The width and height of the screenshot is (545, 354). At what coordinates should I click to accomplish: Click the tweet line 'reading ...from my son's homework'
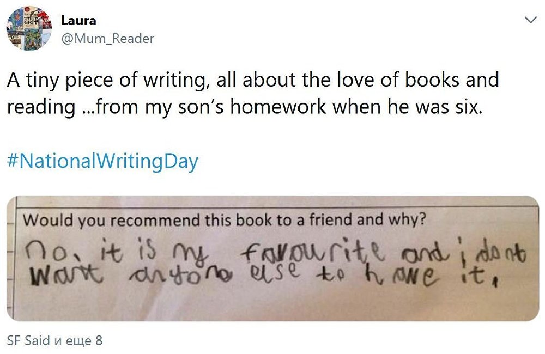(x=245, y=106)
